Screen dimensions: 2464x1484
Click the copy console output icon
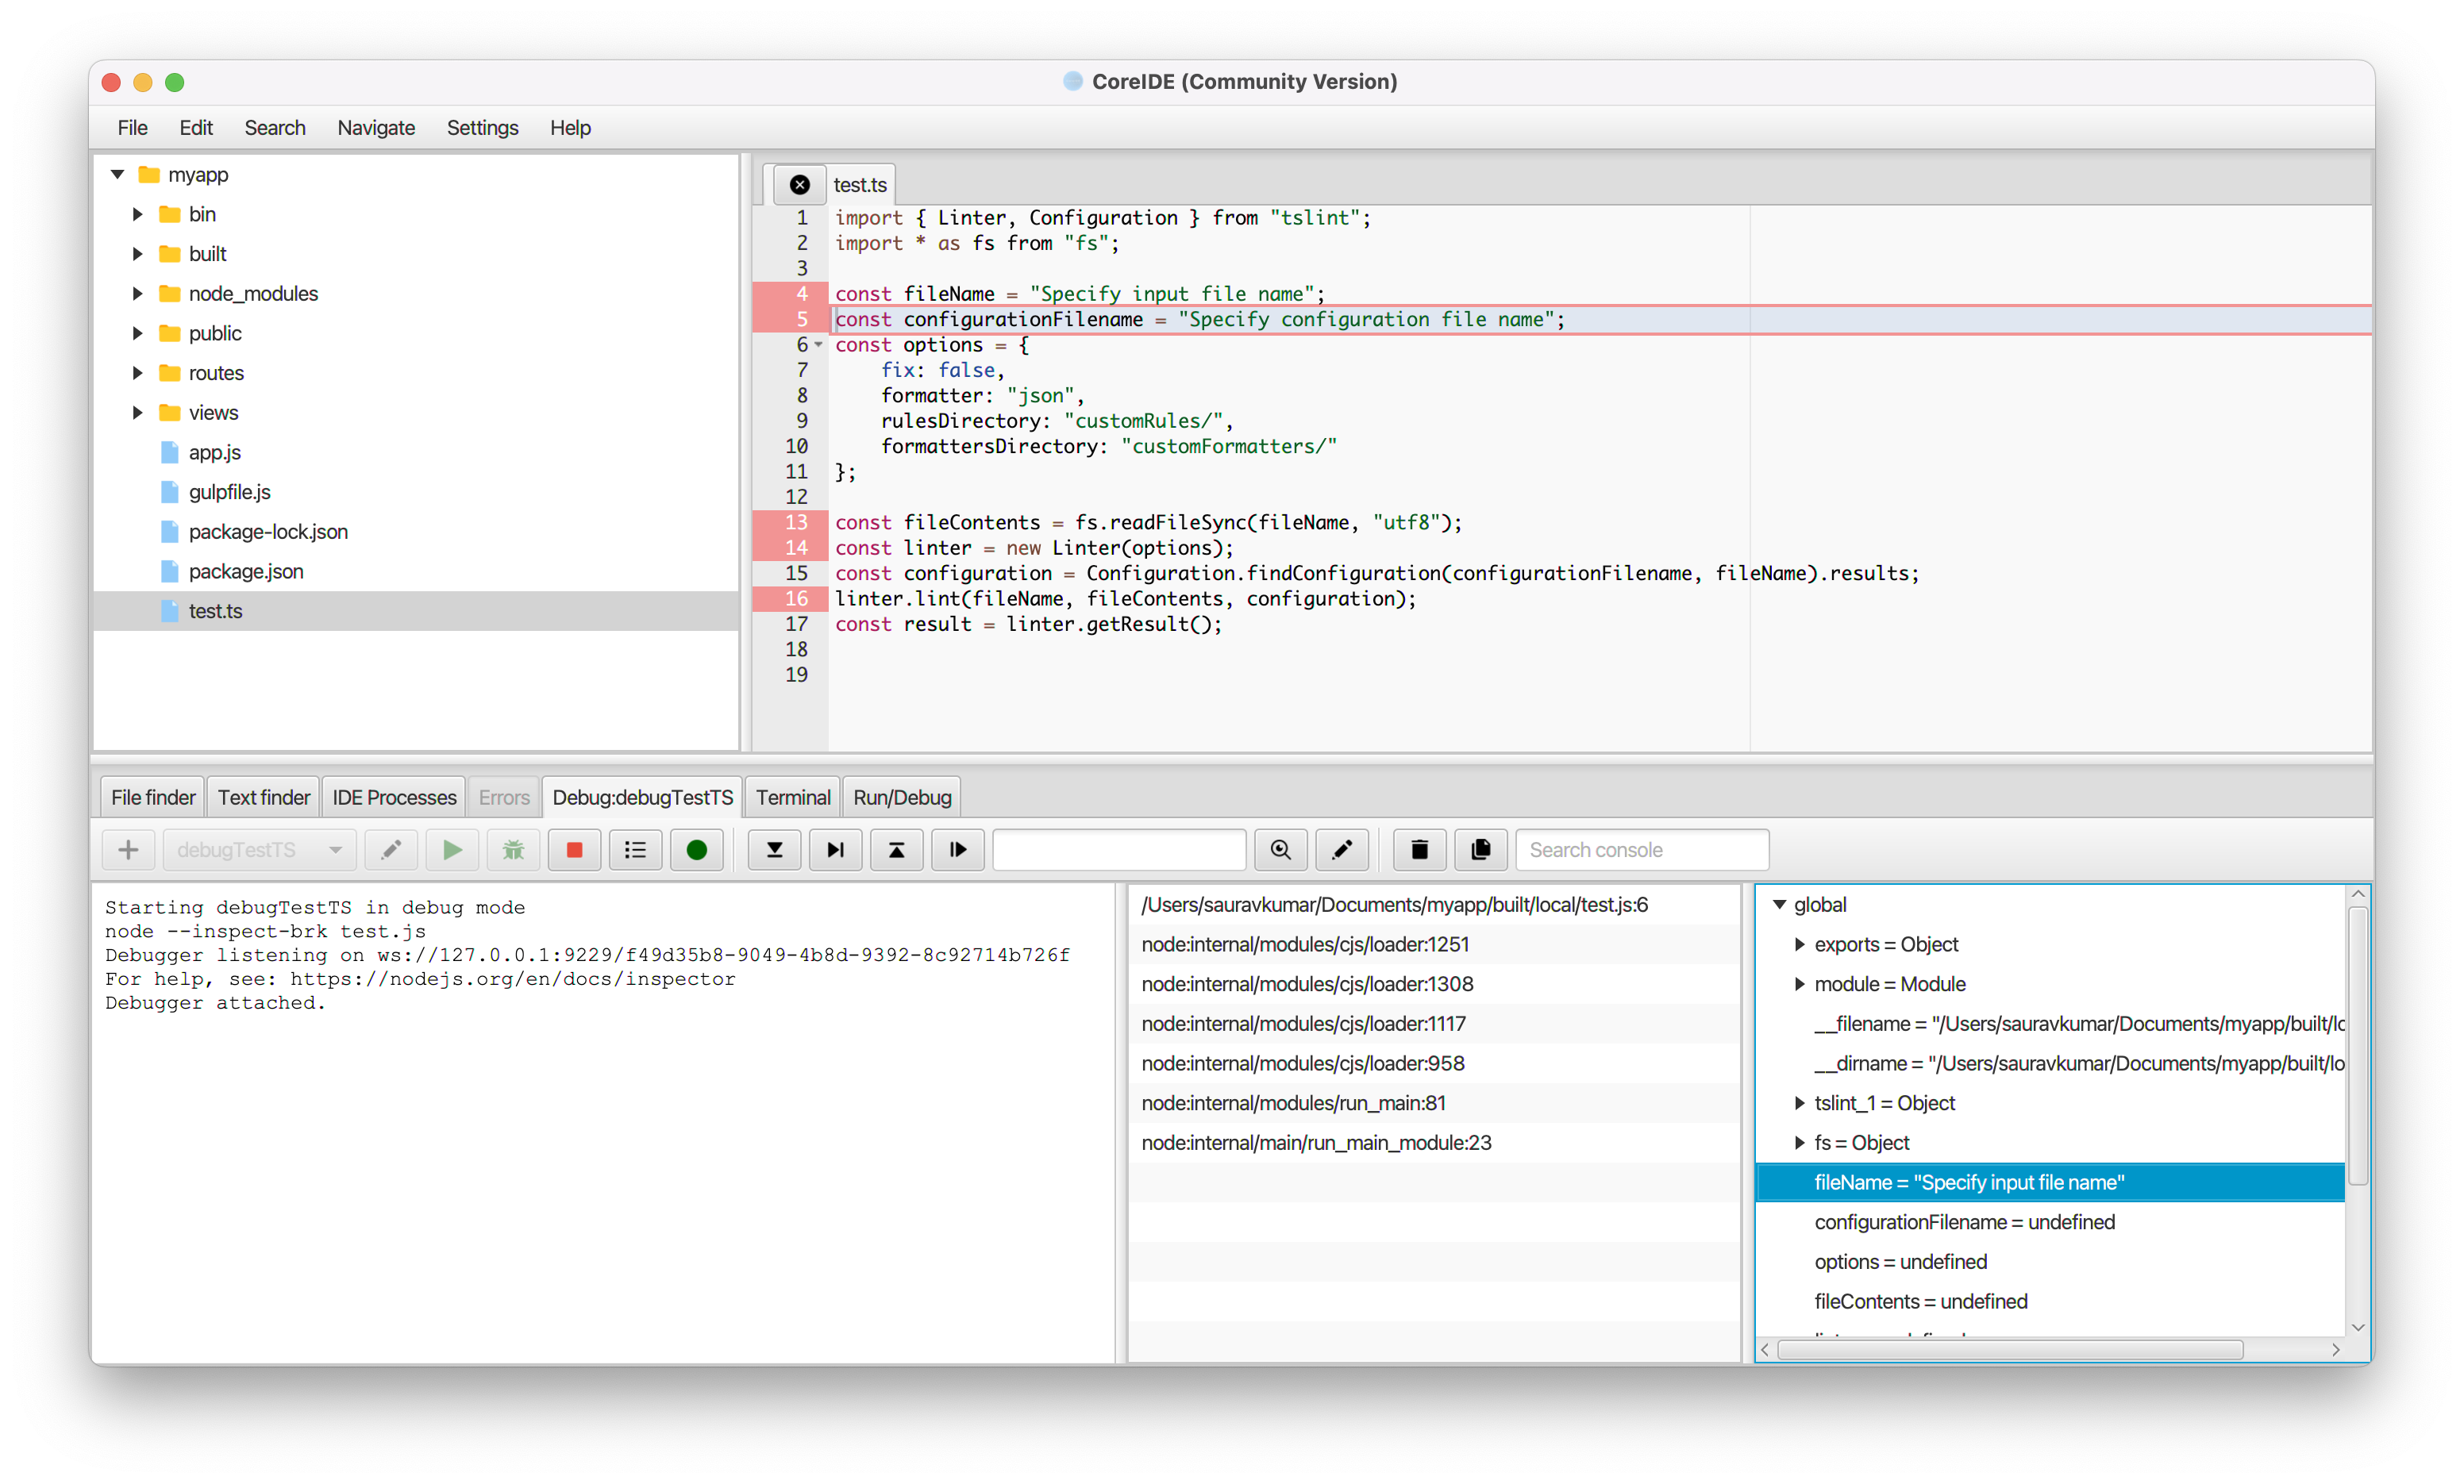pyautogui.click(x=1481, y=850)
